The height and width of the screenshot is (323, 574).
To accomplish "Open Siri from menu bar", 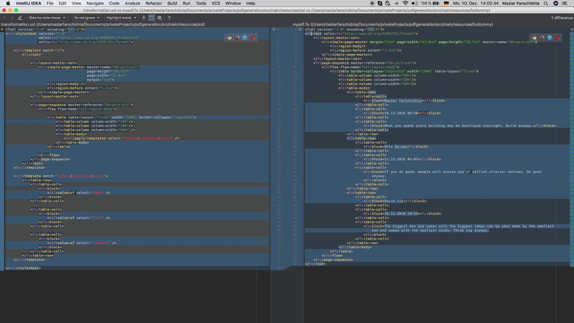I will pyautogui.click(x=557, y=3).
